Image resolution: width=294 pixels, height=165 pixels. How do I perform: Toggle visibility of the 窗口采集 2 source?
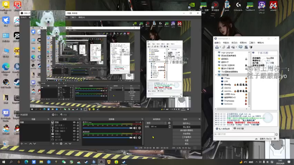coord(74,125)
